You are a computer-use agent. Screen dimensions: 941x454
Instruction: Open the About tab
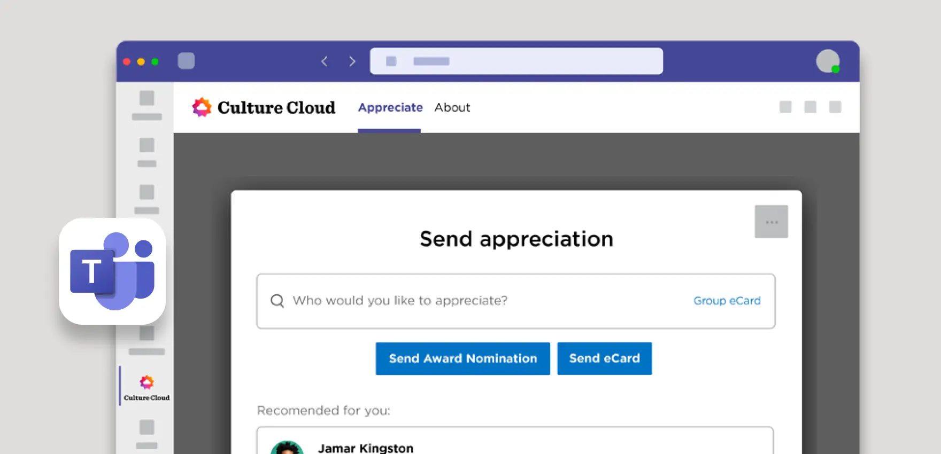pos(452,107)
